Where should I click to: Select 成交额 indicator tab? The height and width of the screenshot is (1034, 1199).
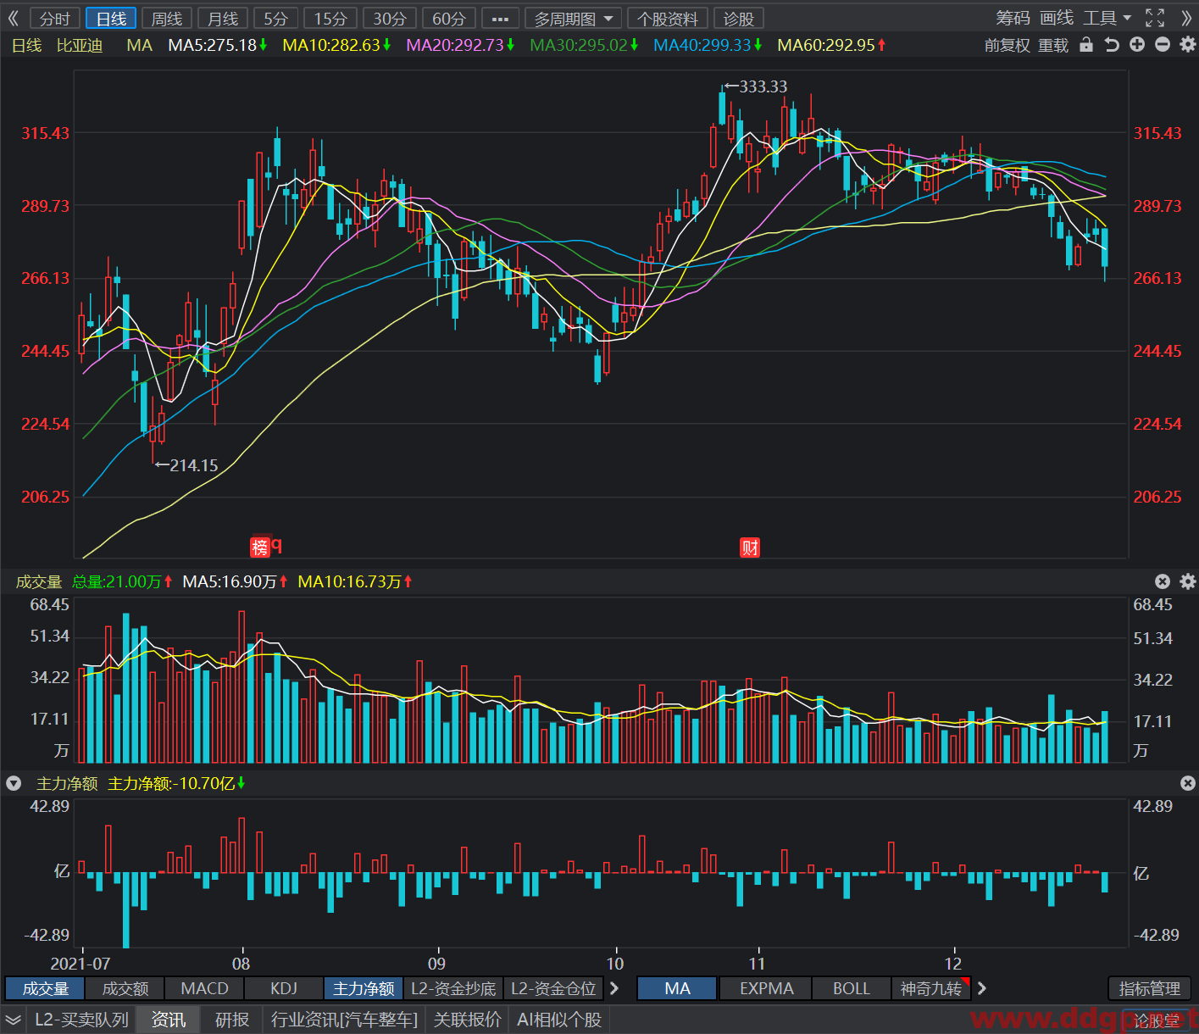pyautogui.click(x=125, y=988)
